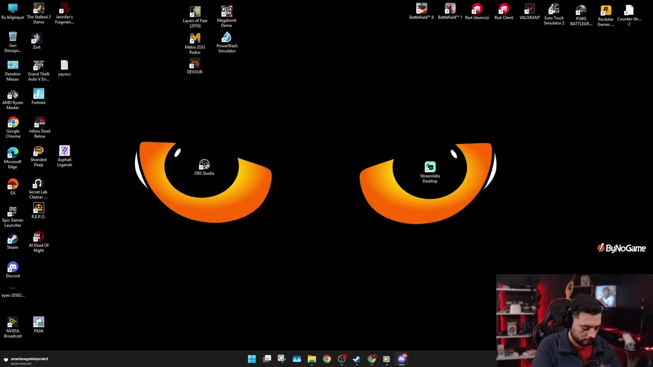Select the Zort game shortcut
653x367 pixels.
coord(36,41)
